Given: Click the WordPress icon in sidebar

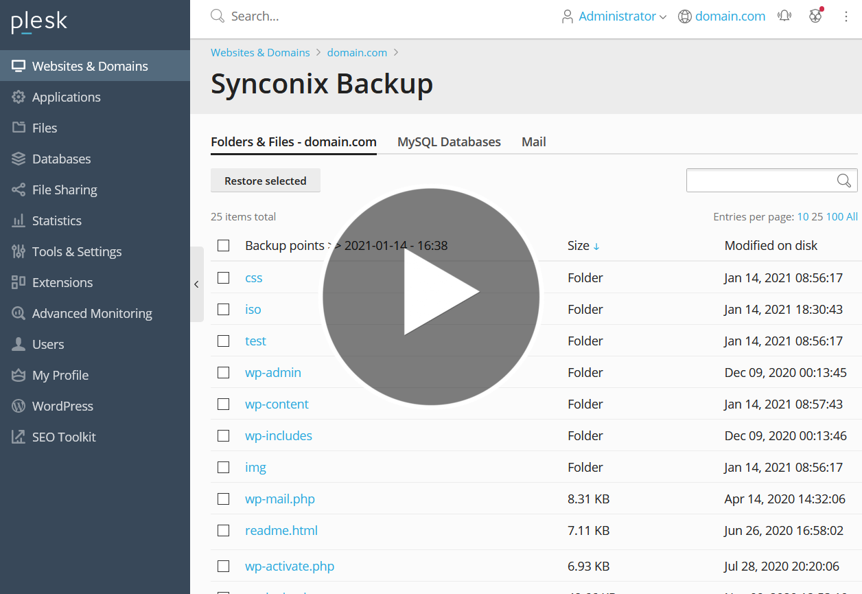Looking at the screenshot, I should 19,407.
